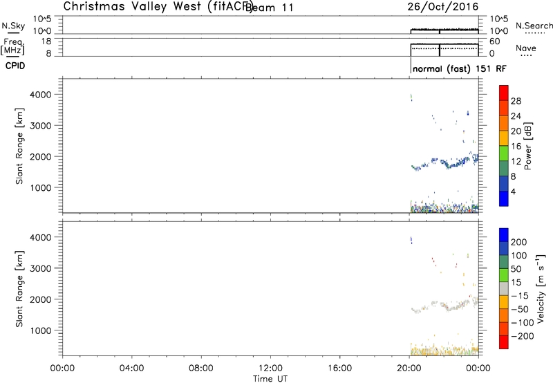Screen dimensions: 553x383
Task: Click gray backscatter band near 2000 km, Velocity panel
Action: click(445, 306)
